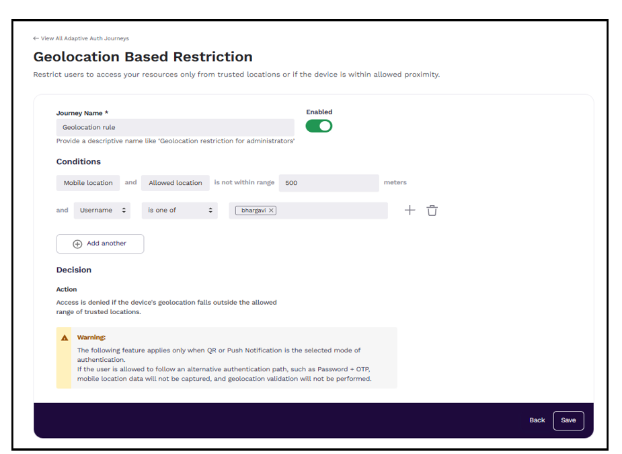The width and height of the screenshot is (622, 454).
Task: Open the Username attribute dropdown
Action: click(104, 211)
